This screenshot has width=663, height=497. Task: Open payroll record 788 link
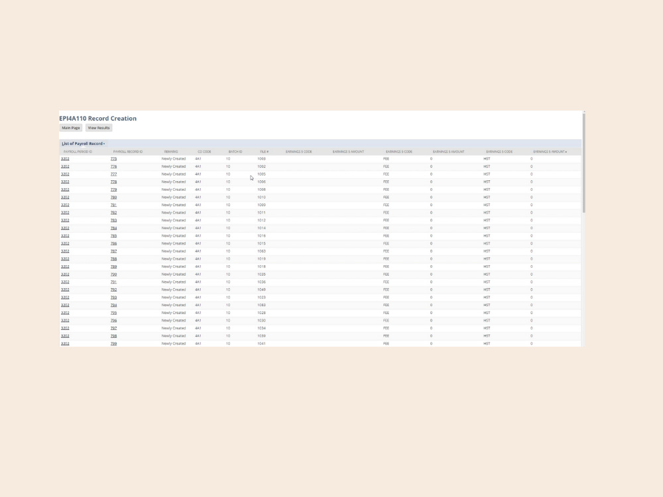coord(114,258)
